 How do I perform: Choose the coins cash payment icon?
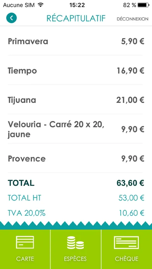coord(75,243)
